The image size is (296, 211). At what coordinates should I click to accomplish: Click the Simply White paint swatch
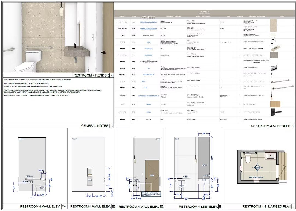click(273, 35)
